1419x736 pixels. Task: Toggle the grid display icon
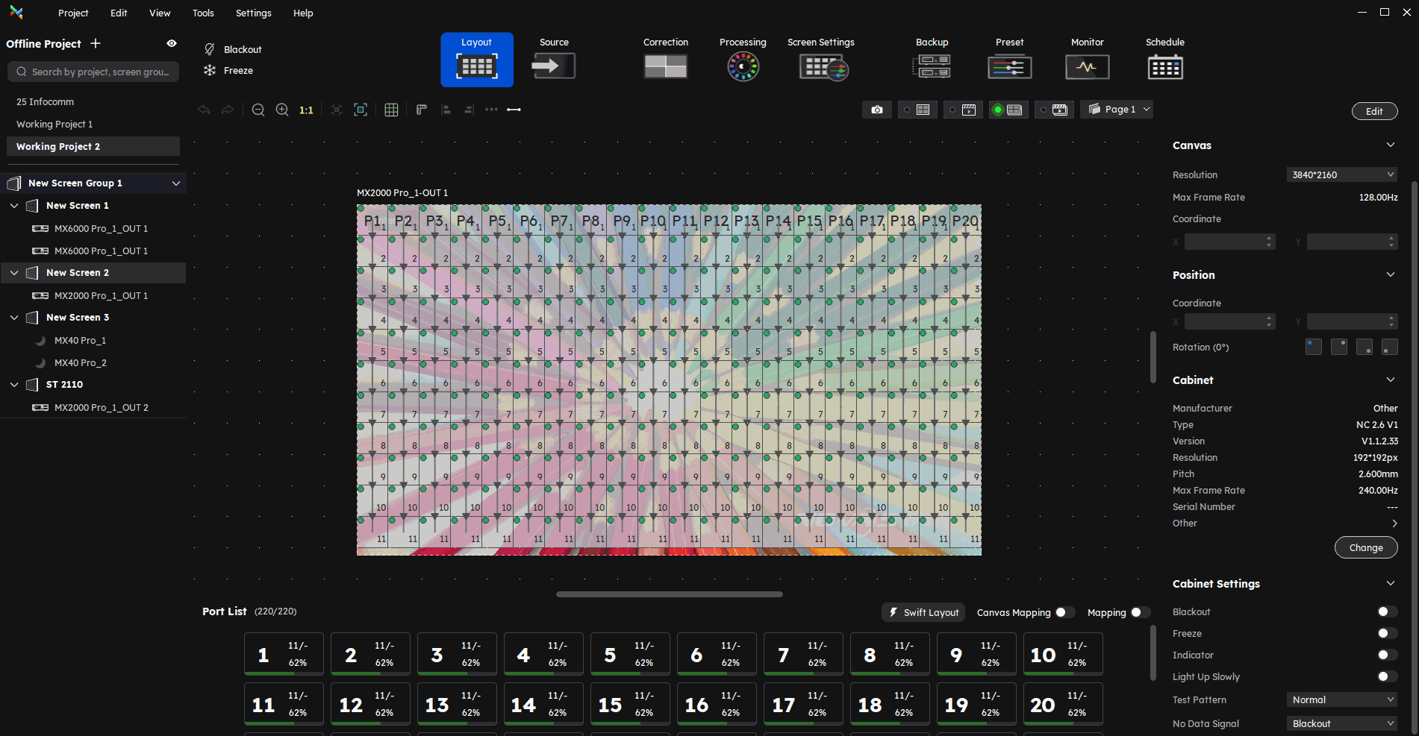tap(391, 110)
